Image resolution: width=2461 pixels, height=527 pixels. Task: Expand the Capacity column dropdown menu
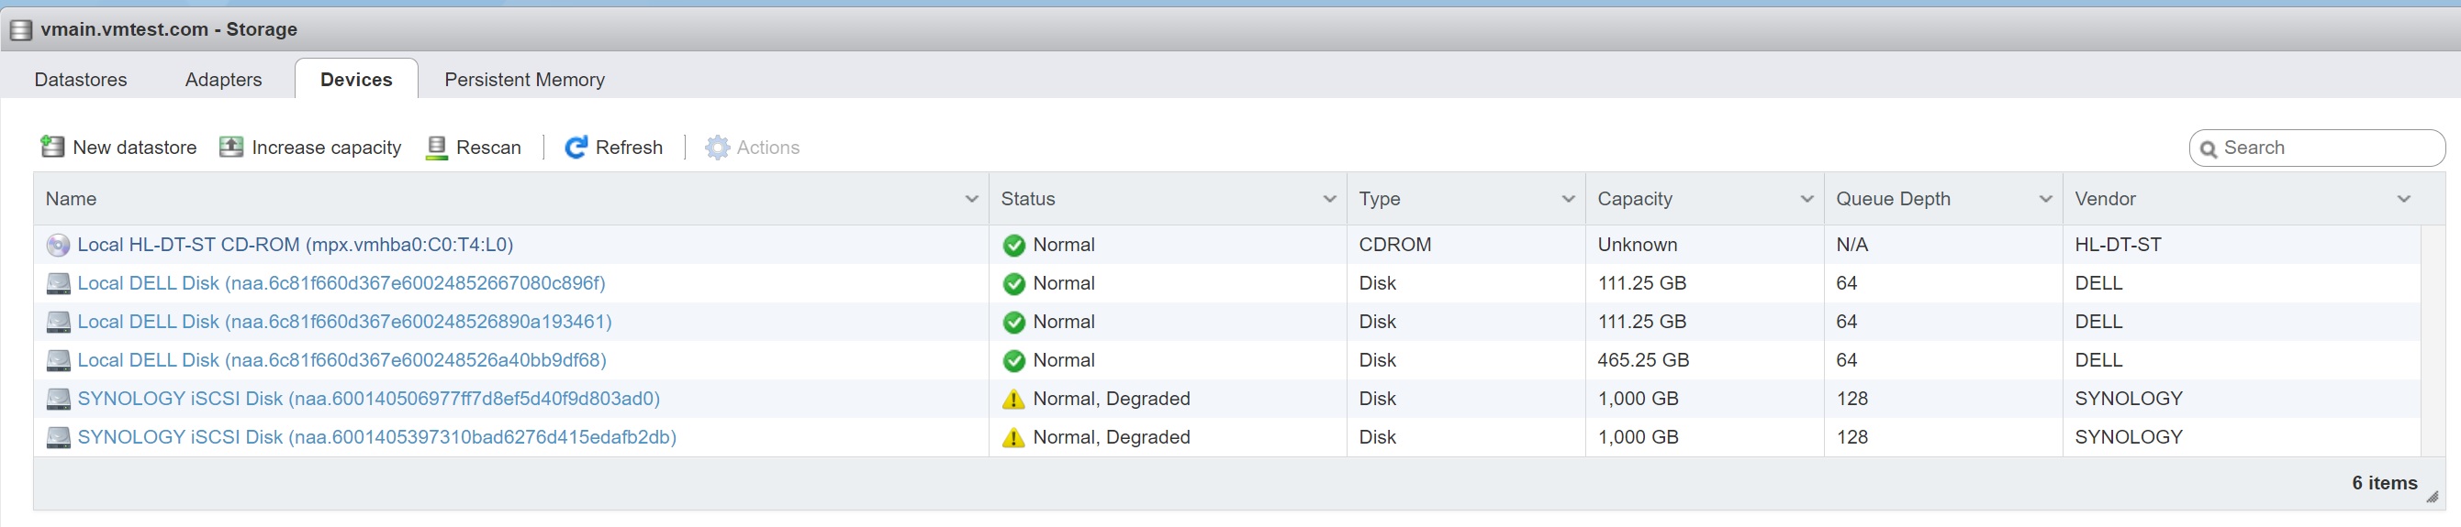tap(1807, 199)
